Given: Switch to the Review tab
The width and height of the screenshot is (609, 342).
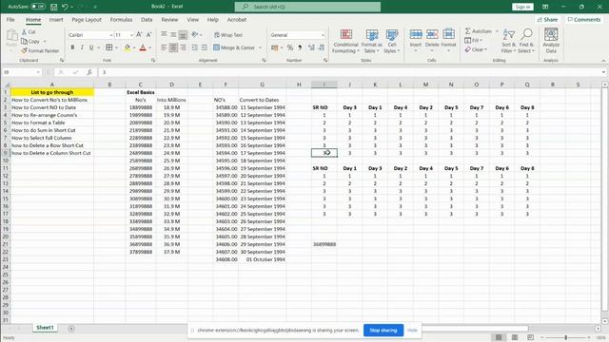Looking at the screenshot, I should (x=169, y=20).
